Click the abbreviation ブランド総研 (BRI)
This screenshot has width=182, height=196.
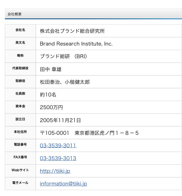[64, 56]
